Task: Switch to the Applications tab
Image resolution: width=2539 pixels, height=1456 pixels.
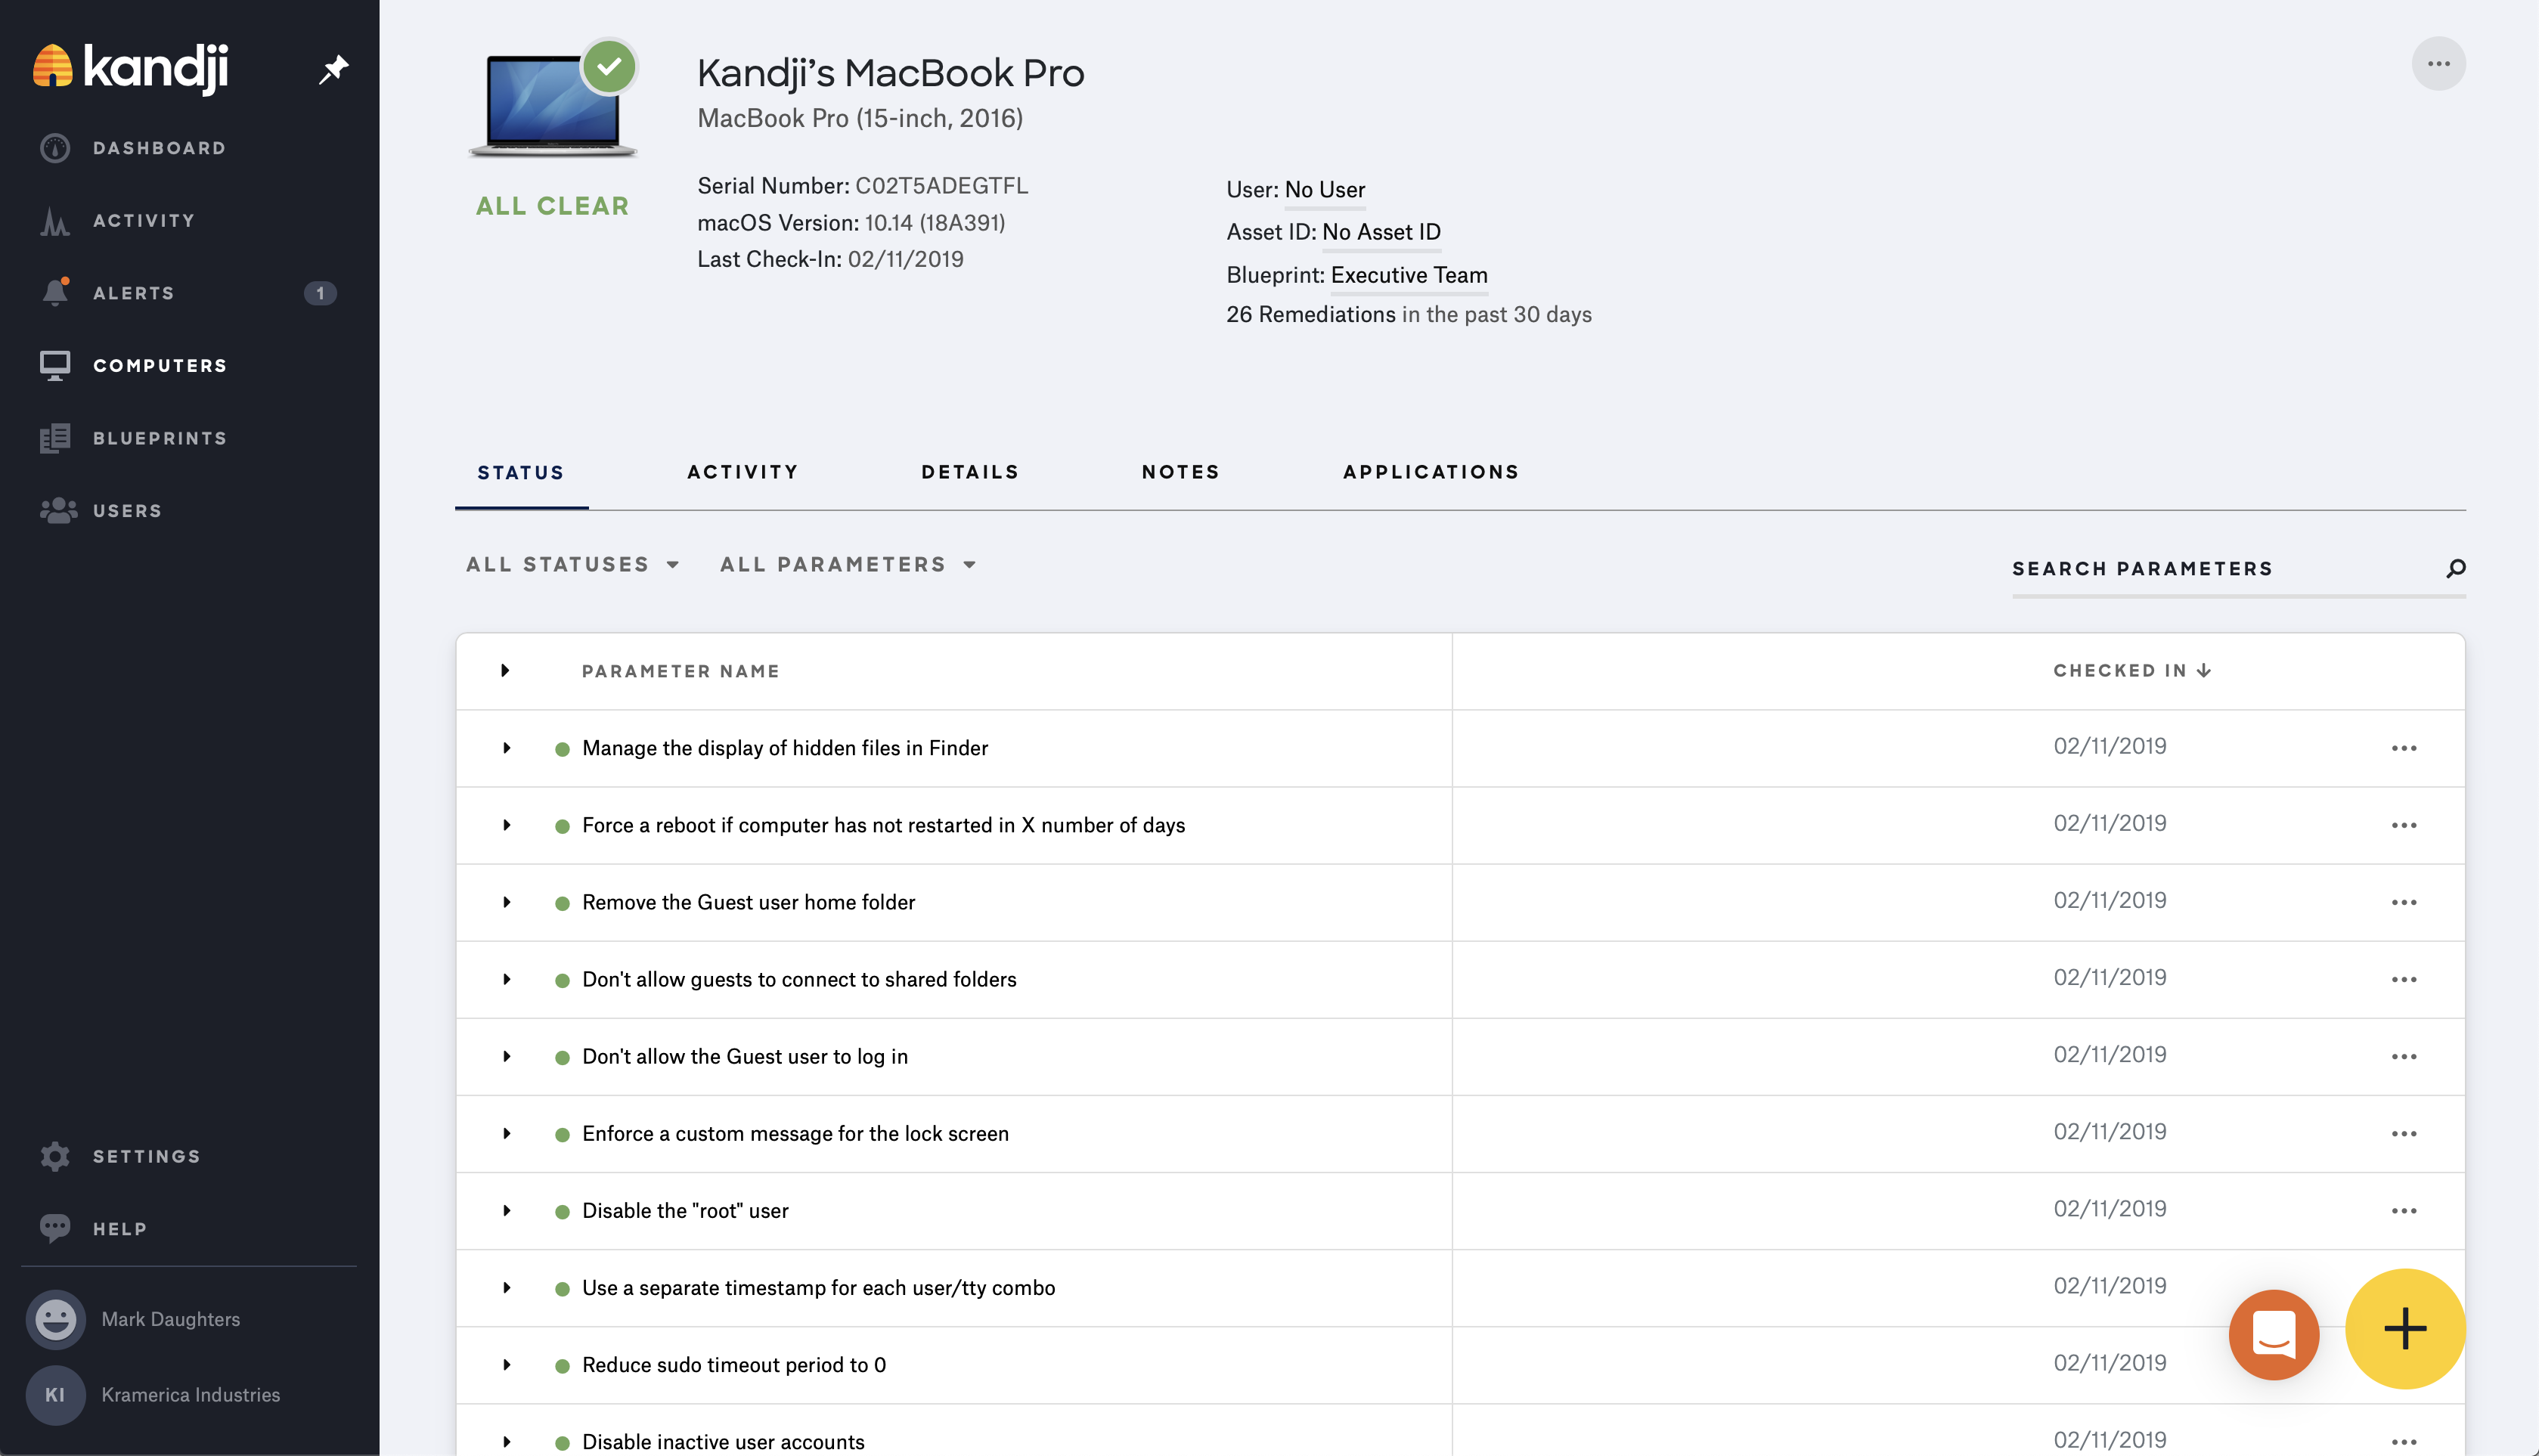Action: [1430, 472]
